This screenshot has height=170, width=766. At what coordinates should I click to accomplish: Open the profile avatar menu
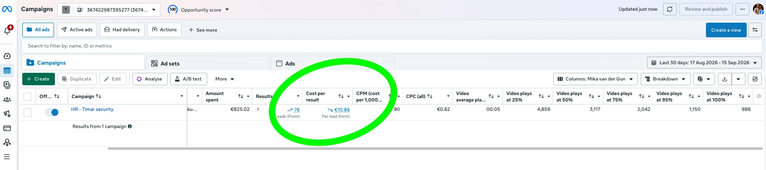[758, 9]
